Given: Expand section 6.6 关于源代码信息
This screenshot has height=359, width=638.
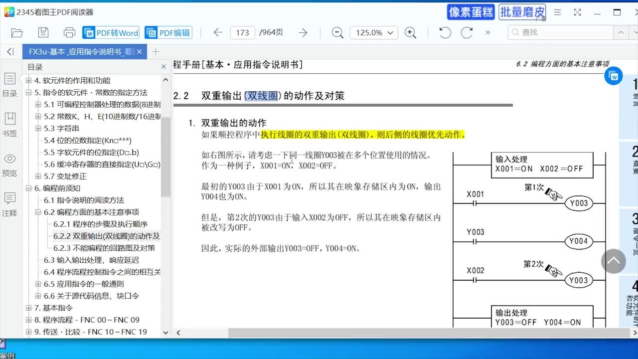Looking at the screenshot, I should [x=38, y=296].
